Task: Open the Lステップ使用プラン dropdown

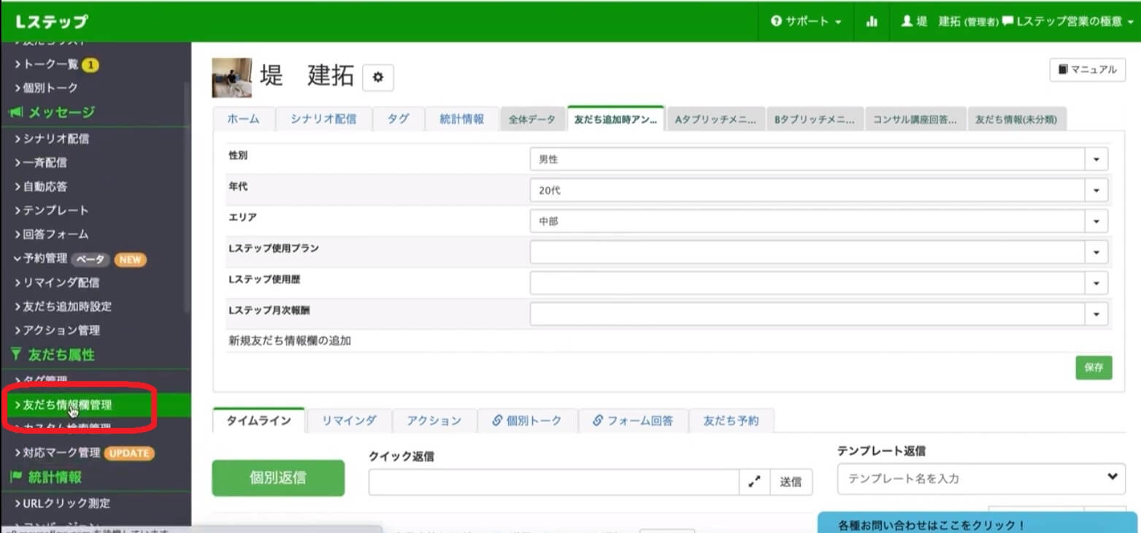Action: (818, 252)
